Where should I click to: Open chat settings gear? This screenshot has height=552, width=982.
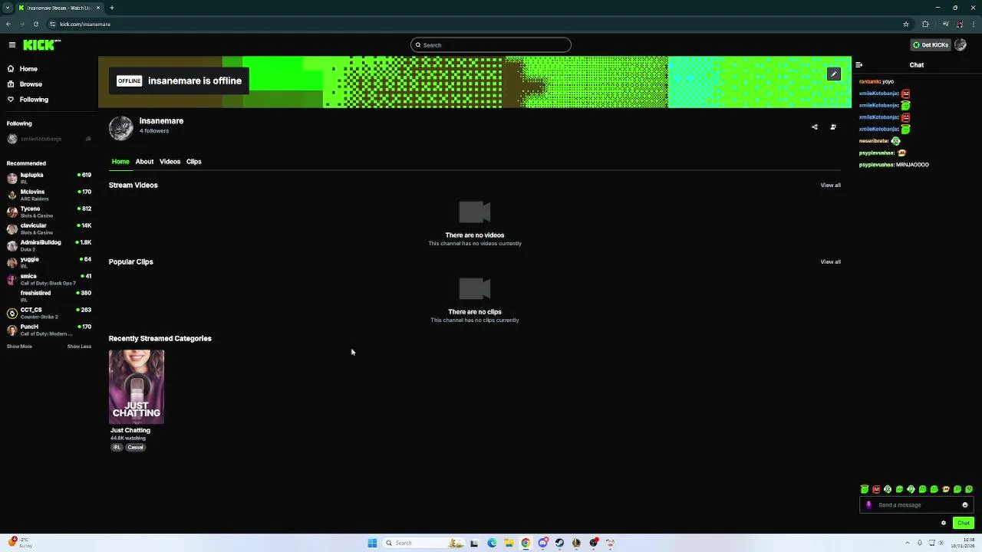944,523
